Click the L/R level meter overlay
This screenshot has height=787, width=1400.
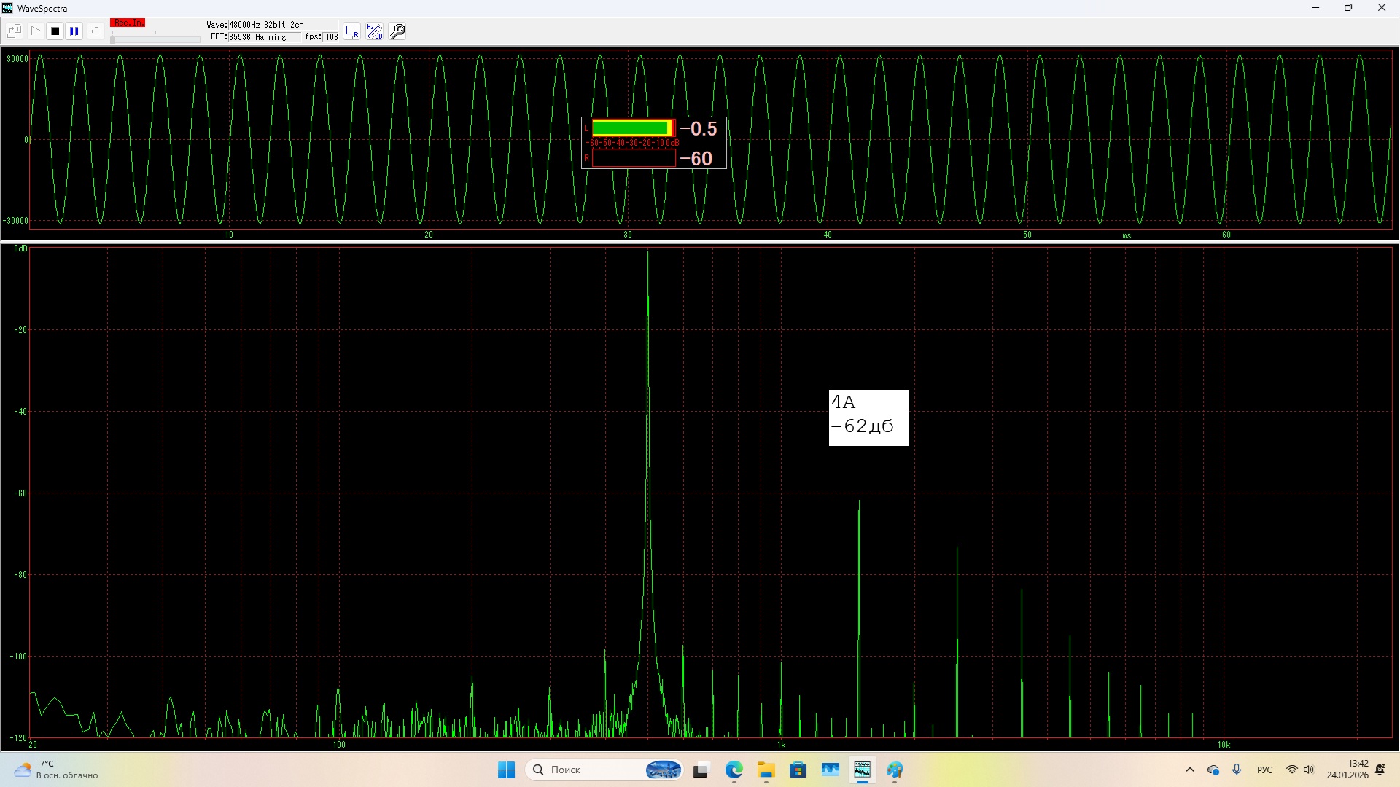coord(653,143)
